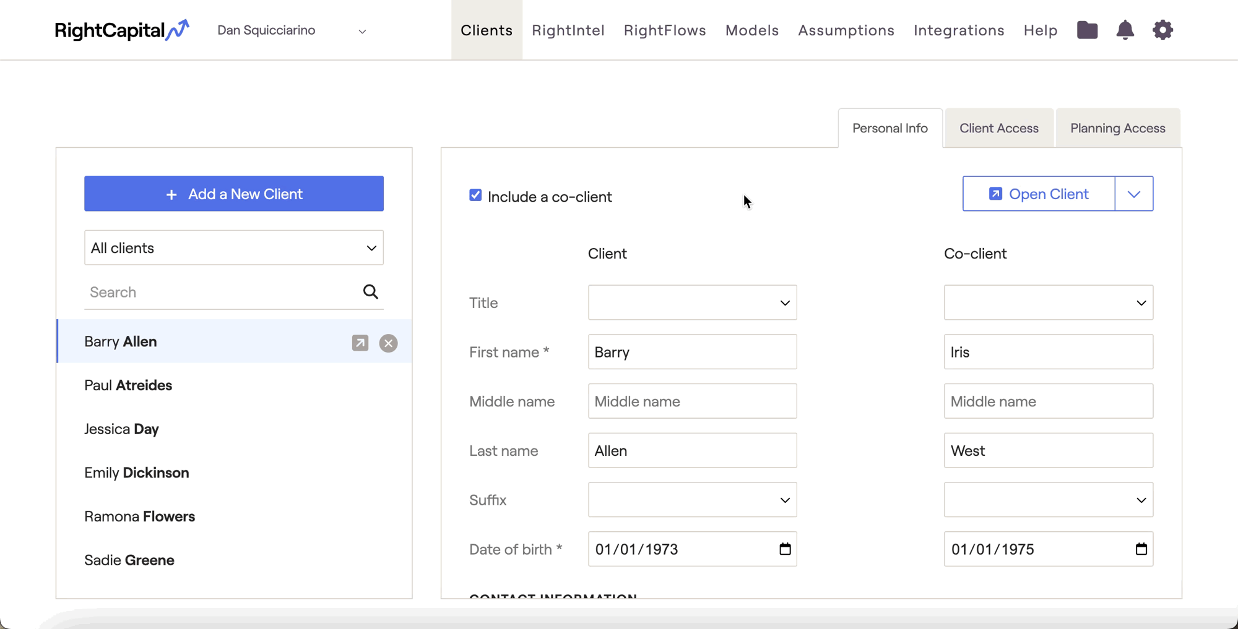This screenshot has width=1238, height=629.
Task: Expand the Open Client split-button arrow
Action: (x=1134, y=194)
